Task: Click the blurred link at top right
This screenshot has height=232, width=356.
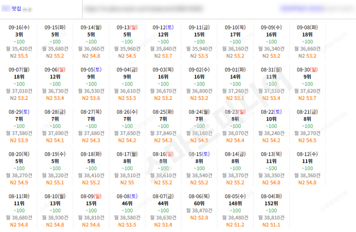Action: (x=302, y=9)
